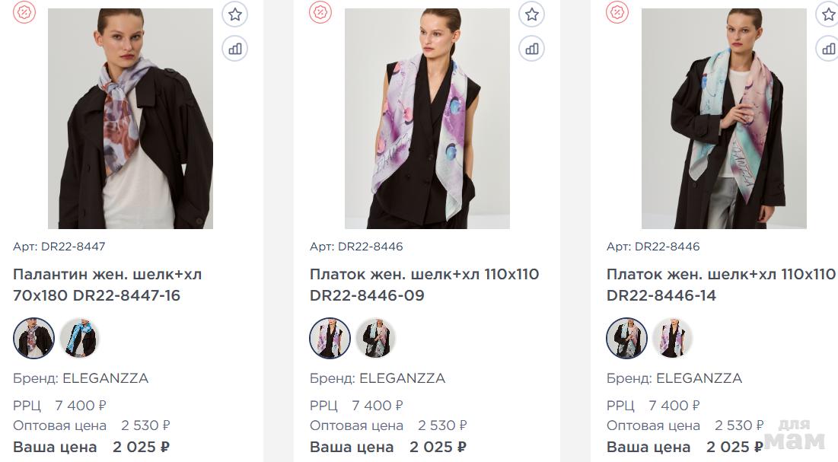Add DR22-8447-16 palantine to favorites star
Image resolution: width=838 pixels, height=462 pixels.
point(235,14)
